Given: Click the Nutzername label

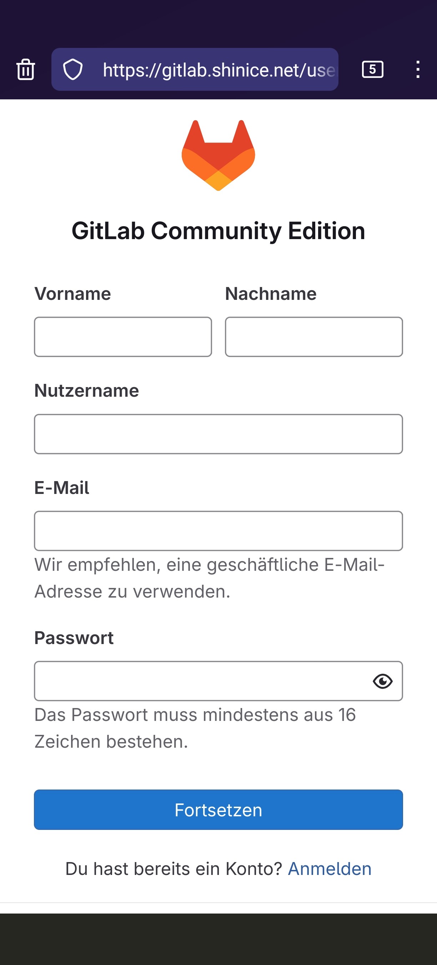Looking at the screenshot, I should point(87,390).
